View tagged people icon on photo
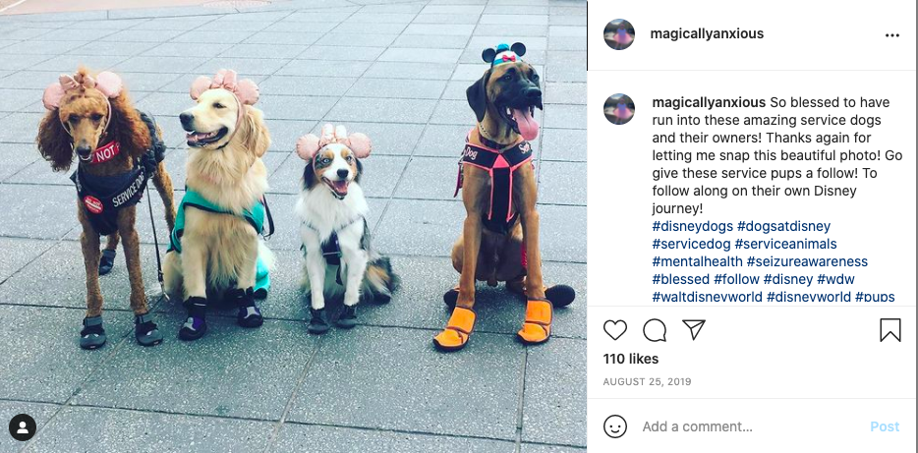The height and width of the screenshot is (453, 918). pyautogui.click(x=23, y=427)
